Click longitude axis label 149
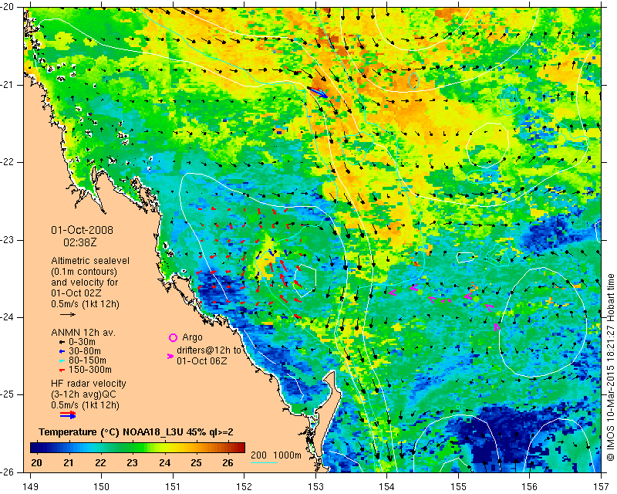 [31, 486]
